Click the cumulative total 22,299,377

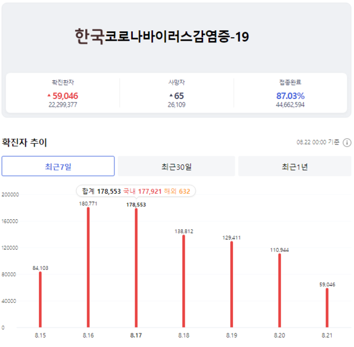click(x=63, y=105)
